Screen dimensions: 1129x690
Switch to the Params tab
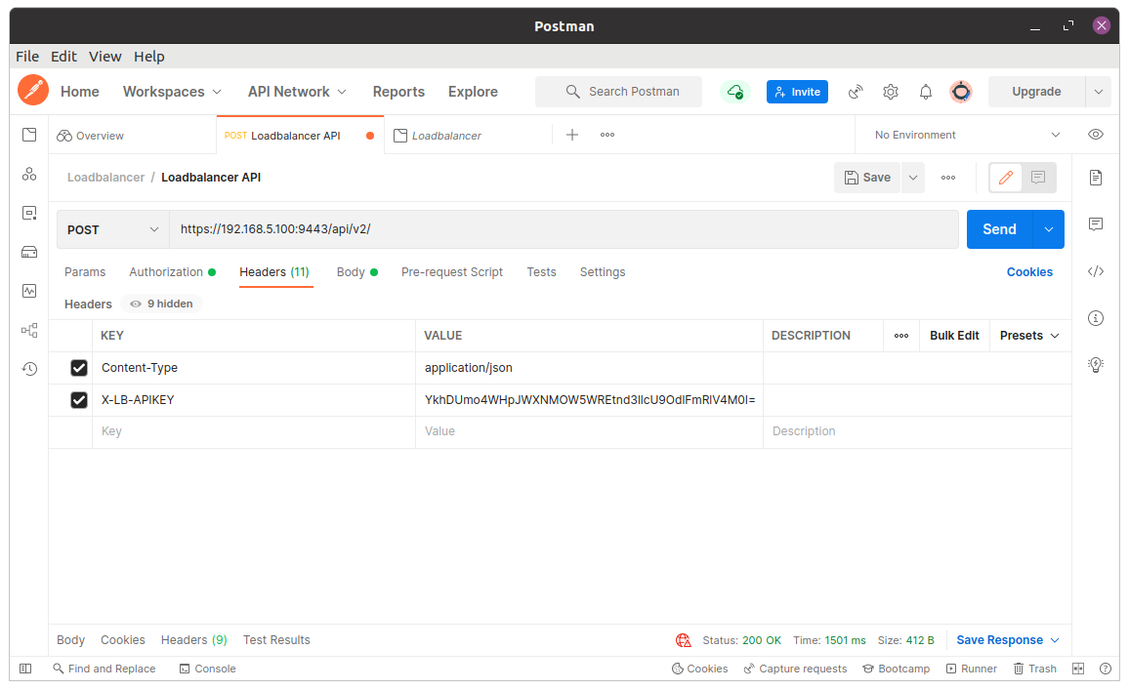click(x=85, y=272)
